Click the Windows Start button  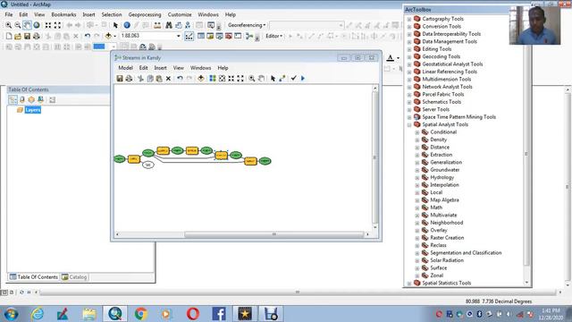[x=11, y=314]
